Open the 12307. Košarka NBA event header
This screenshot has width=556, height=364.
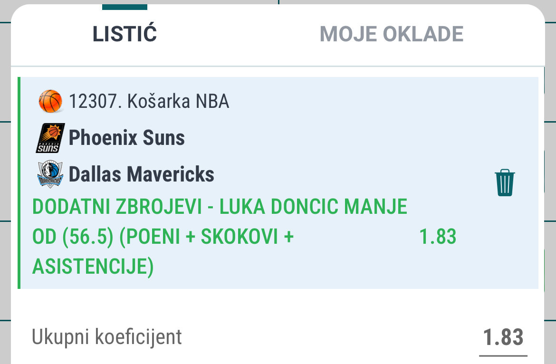pyautogui.click(x=149, y=101)
